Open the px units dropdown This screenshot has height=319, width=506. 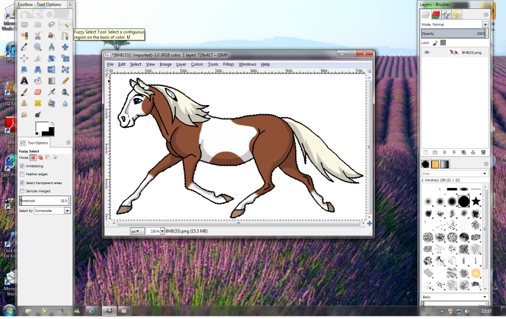(x=137, y=231)
